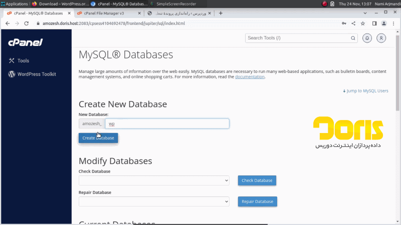
Task: Open the Chrome profile icon
Action: pyautogui.click(x=384, y=23)
